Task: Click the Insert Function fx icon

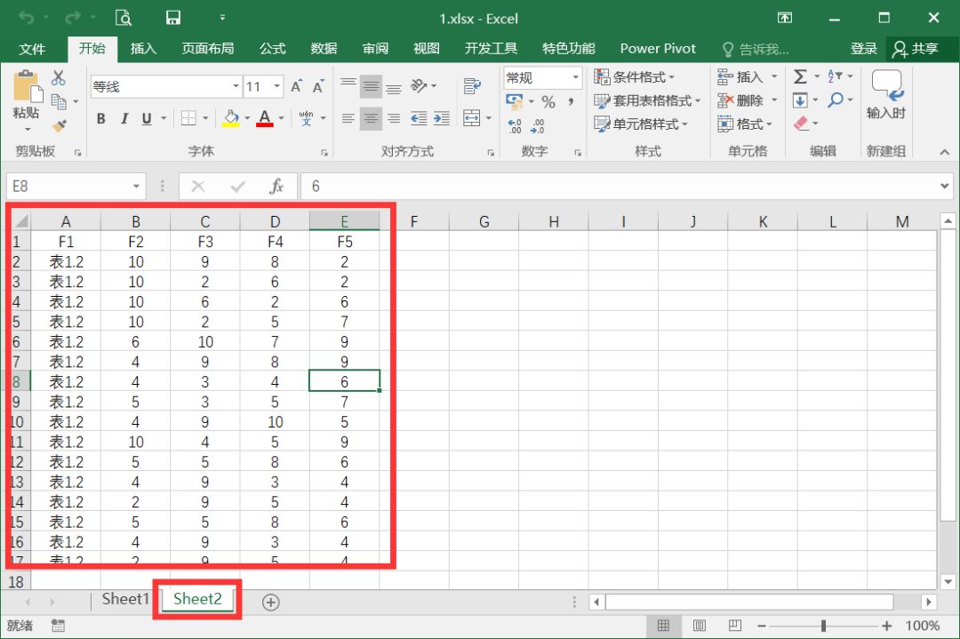Action: [276, 186]
